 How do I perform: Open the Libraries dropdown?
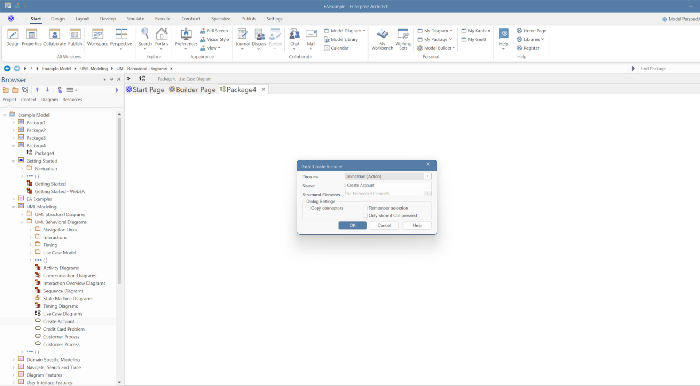543,39
